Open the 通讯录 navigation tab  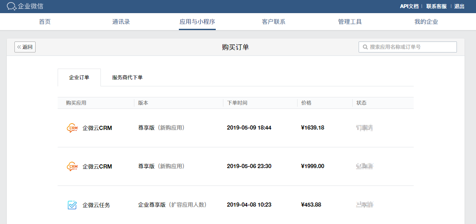121,22
